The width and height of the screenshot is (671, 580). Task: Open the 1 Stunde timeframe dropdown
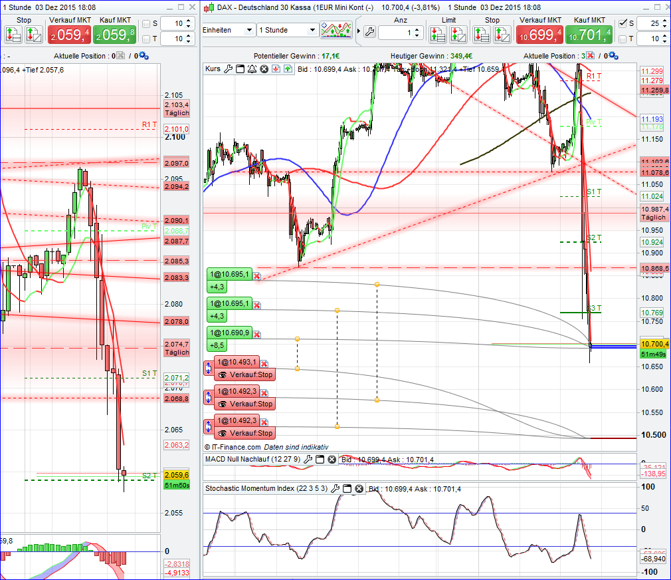click(287, 30)
